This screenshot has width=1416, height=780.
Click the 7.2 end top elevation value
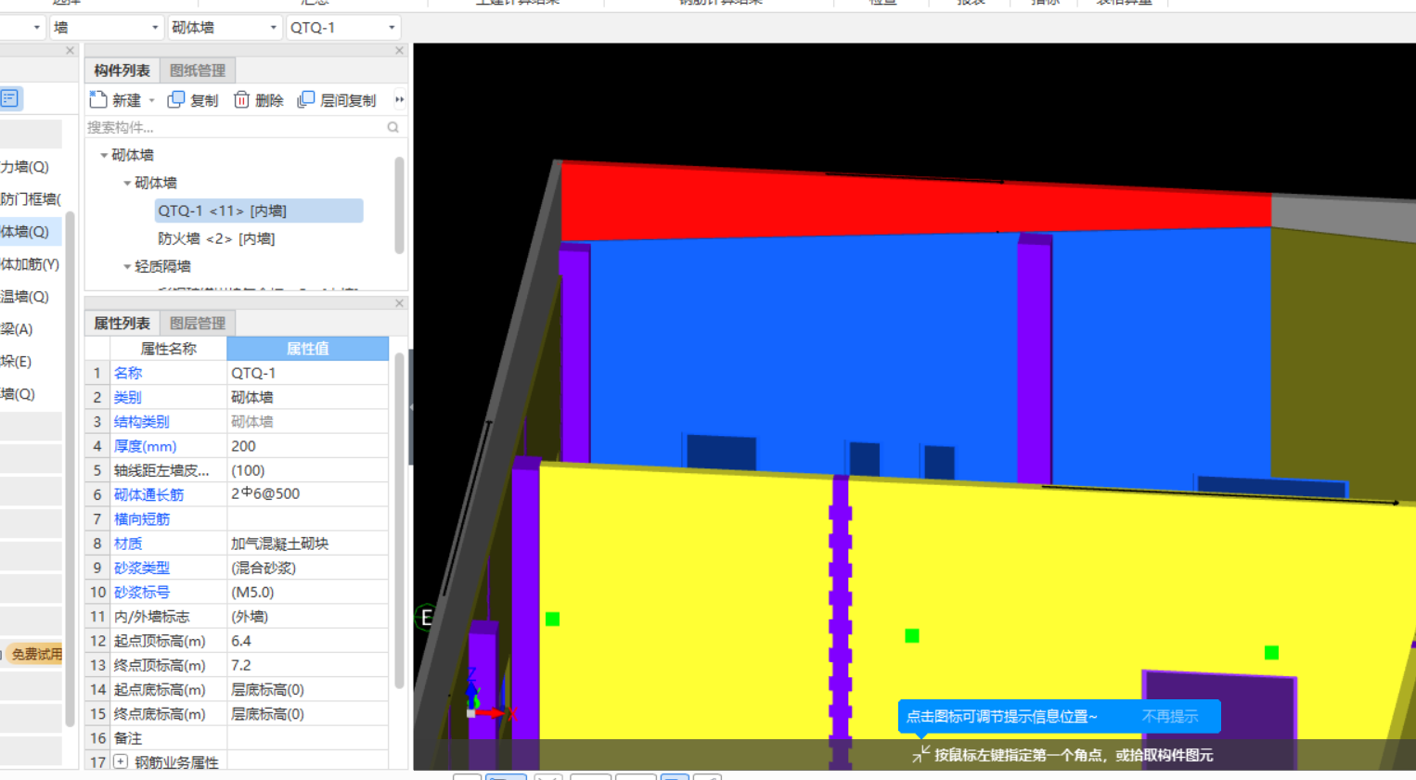coord(307,665)
